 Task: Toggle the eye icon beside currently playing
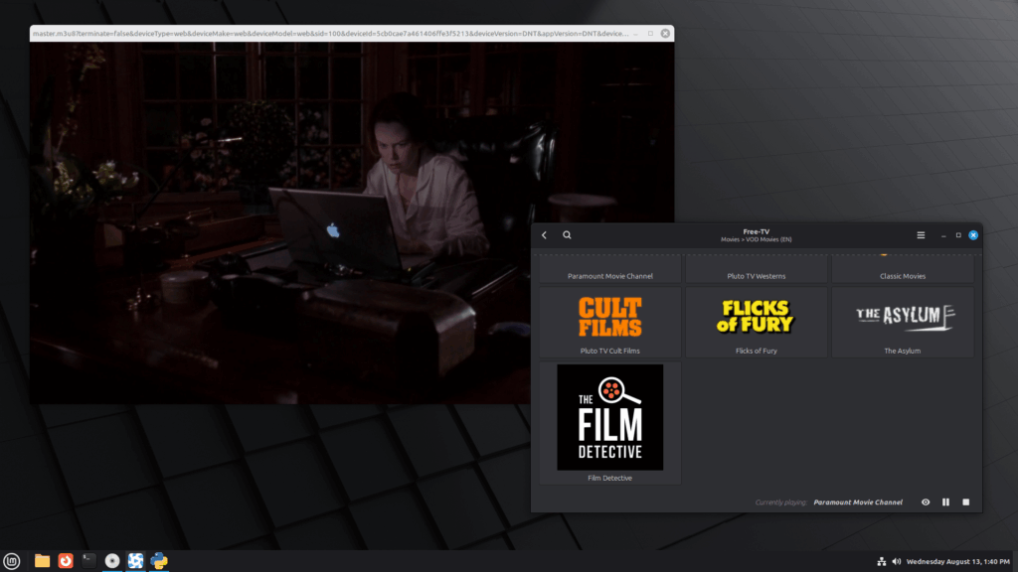(x=926, y=501)
